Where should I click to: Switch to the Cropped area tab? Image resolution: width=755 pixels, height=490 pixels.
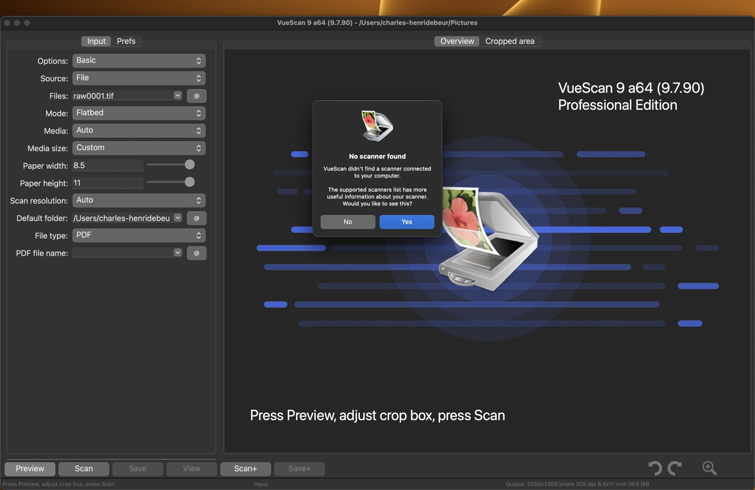pos(510,41)
